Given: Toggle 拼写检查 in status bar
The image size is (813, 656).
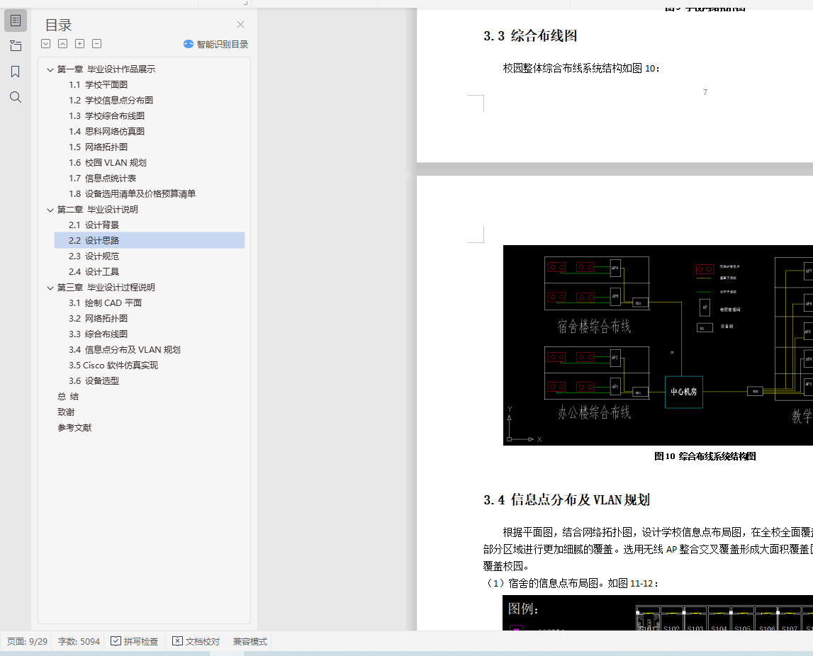Looking at the screenshot, I should (x=135, y=642).
